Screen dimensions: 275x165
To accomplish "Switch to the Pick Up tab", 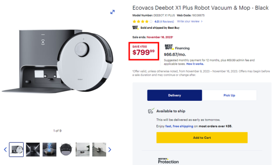I will click(229, 95).
